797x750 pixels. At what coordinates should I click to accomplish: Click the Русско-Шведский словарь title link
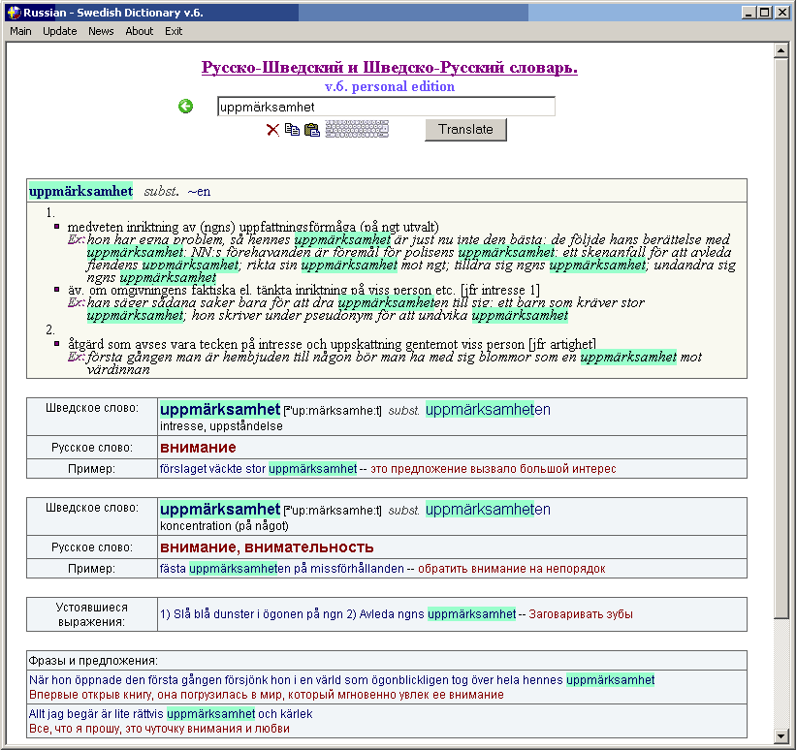(x=389, y=68)
